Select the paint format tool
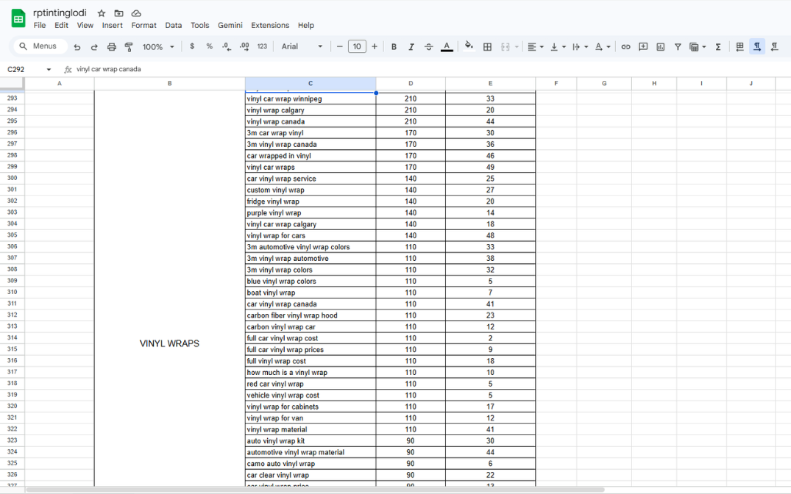The image size is (791, 494). coord(129,47)
